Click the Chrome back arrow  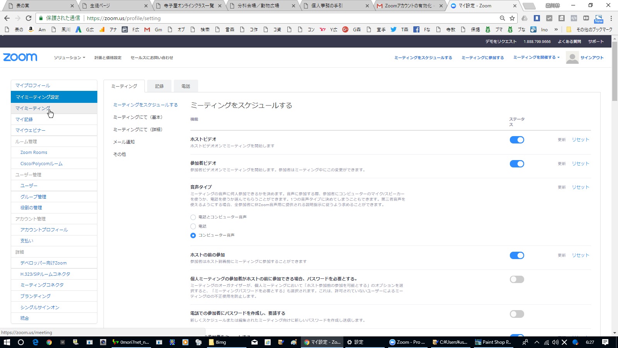[x=7, y=18]
